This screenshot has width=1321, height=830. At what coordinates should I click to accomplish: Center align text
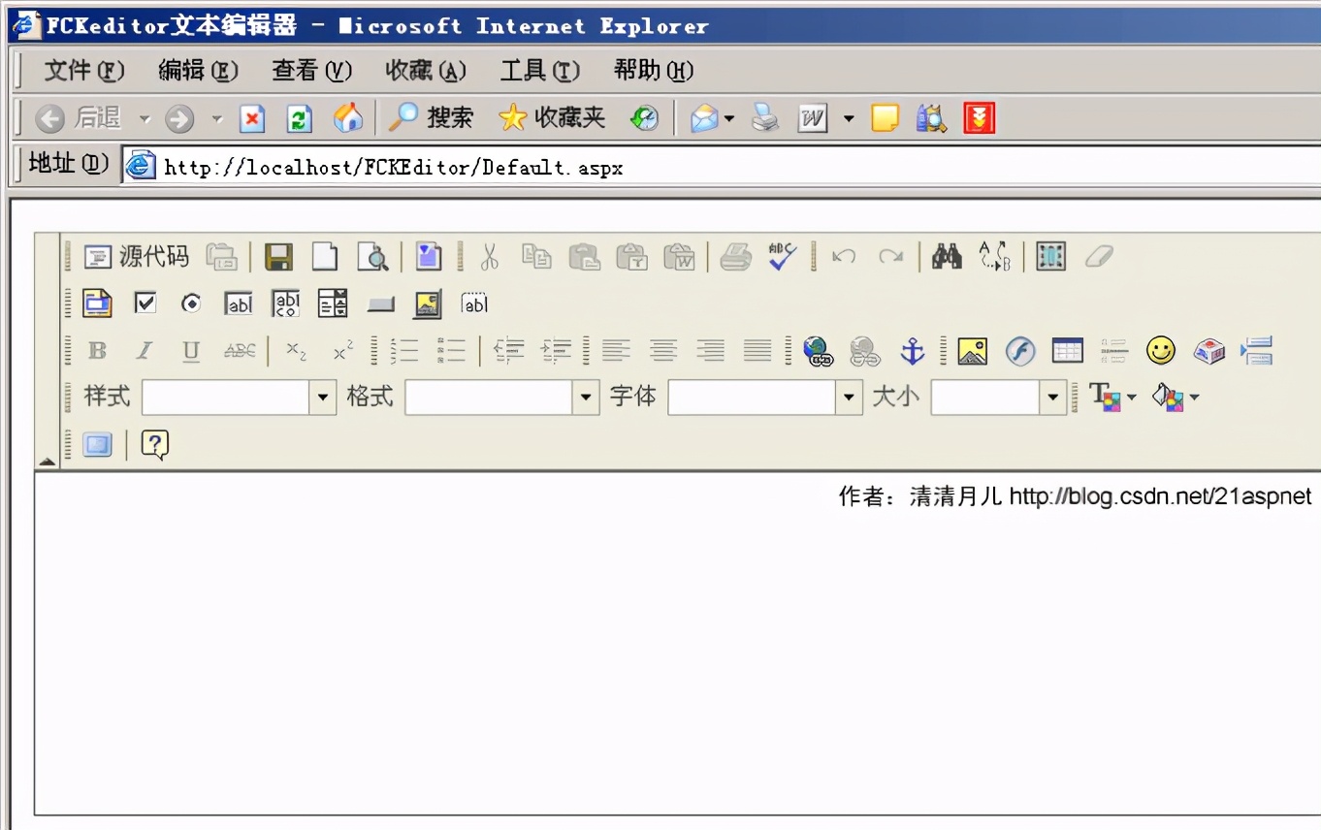tap(663, 351)
